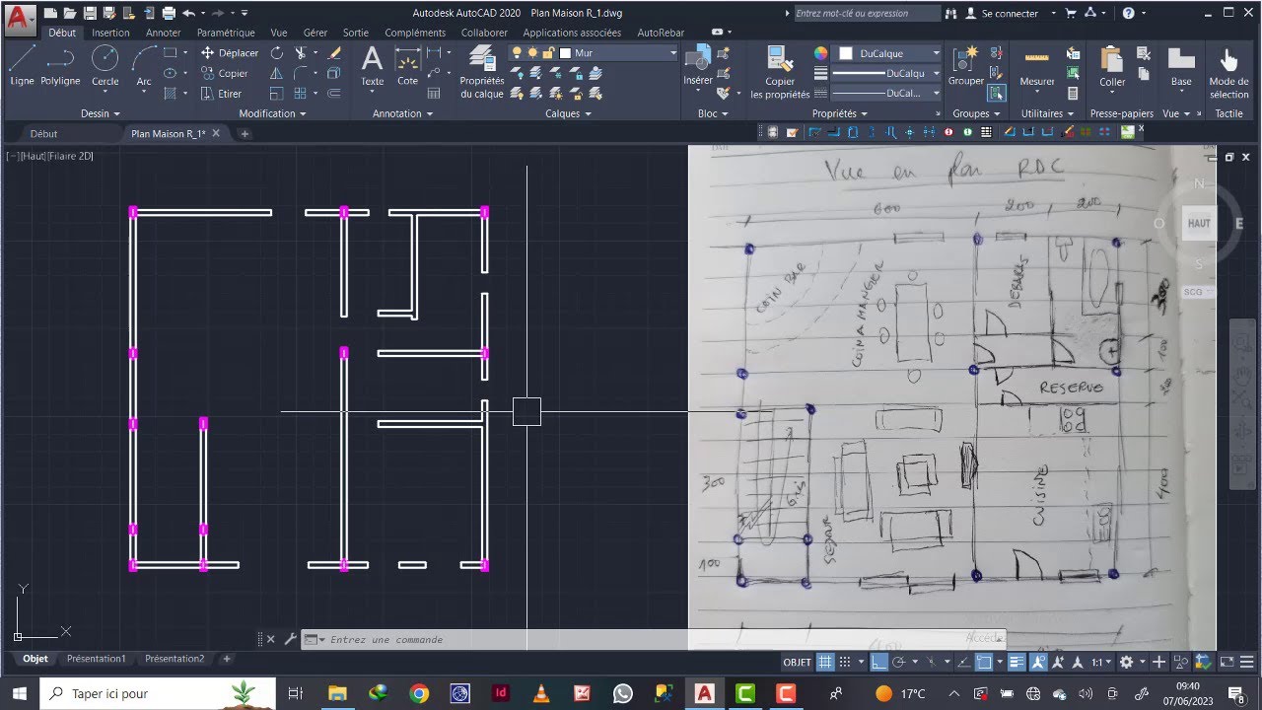Open the Présentation1 layout tab
Image resolution: width=1262 pixels, height=710 pixels.
coord(96,659)
